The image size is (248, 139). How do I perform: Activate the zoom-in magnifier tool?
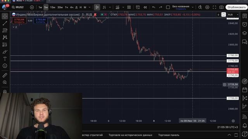tap(5, 82)
